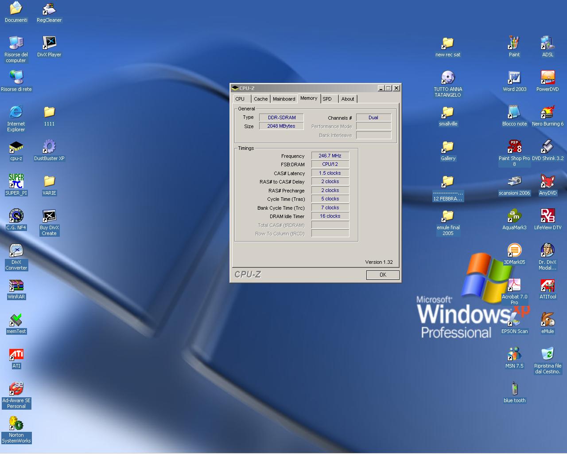Image resolution: width=567 pixels, height=454 pixels.
Task: Open the Mainboard tab
Action: tap(284, 99)
